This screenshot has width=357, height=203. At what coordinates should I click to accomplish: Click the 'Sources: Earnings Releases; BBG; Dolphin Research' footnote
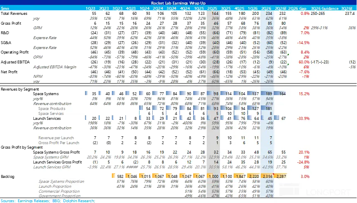coord(48,201)
